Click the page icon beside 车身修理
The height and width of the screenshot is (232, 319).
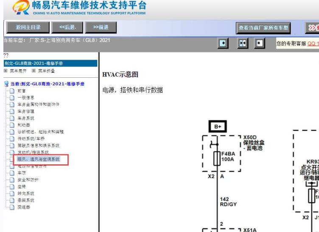pyautogui.click(x=12, y=111)
